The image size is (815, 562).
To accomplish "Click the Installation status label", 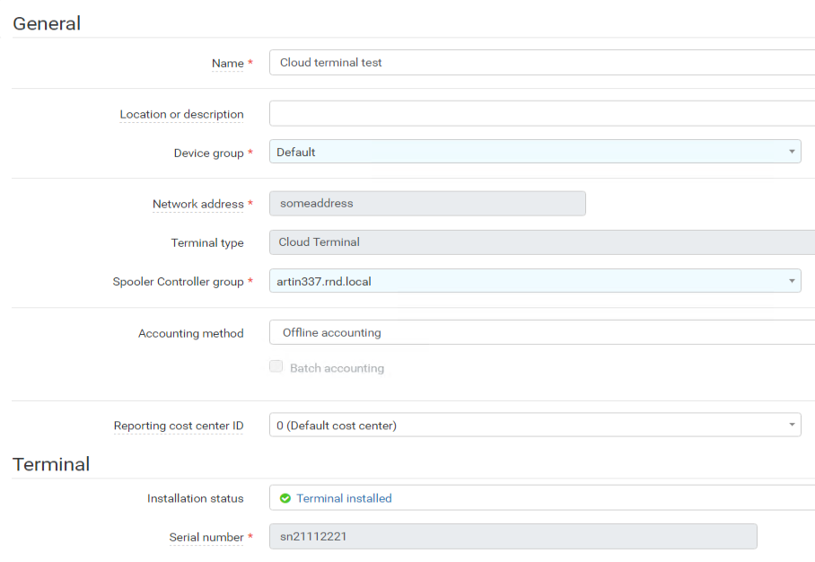I will coord(195,498).
